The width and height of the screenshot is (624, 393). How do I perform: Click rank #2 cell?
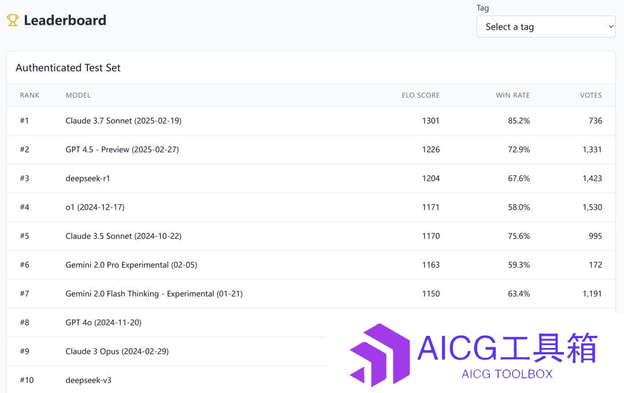click(25, 150)
